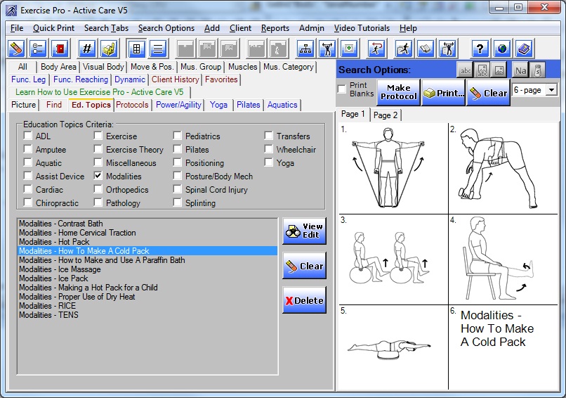The image size is (566, 398).
Task: Click the Print... button
Action: point(443,93)
